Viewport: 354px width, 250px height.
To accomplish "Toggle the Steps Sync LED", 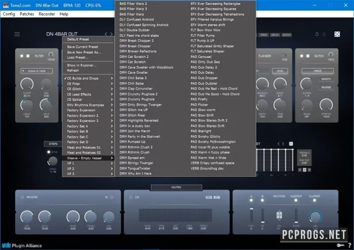I will (x=49, y=152).
